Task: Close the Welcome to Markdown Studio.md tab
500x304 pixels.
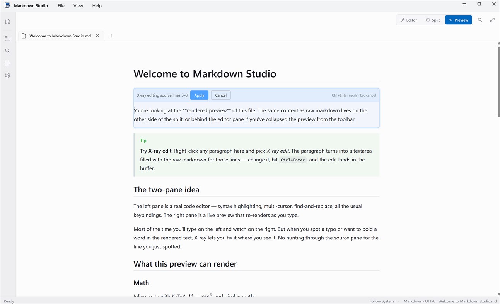Action: 97,36
